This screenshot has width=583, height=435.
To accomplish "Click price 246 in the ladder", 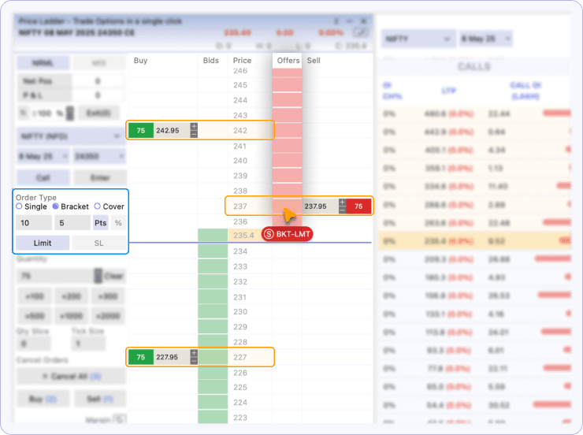I will (x=240, y=71).
